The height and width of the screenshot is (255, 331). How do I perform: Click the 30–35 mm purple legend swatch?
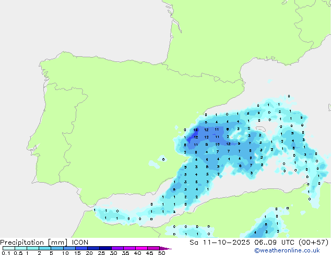coord(117,248)
